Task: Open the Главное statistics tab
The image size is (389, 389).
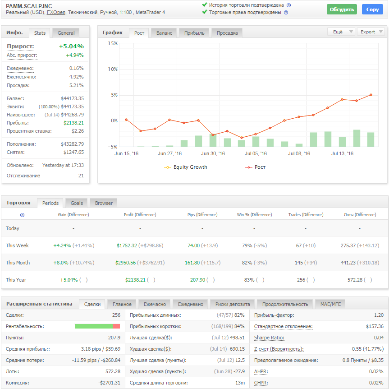Action: pyautogui.click(x=122, y=304)
